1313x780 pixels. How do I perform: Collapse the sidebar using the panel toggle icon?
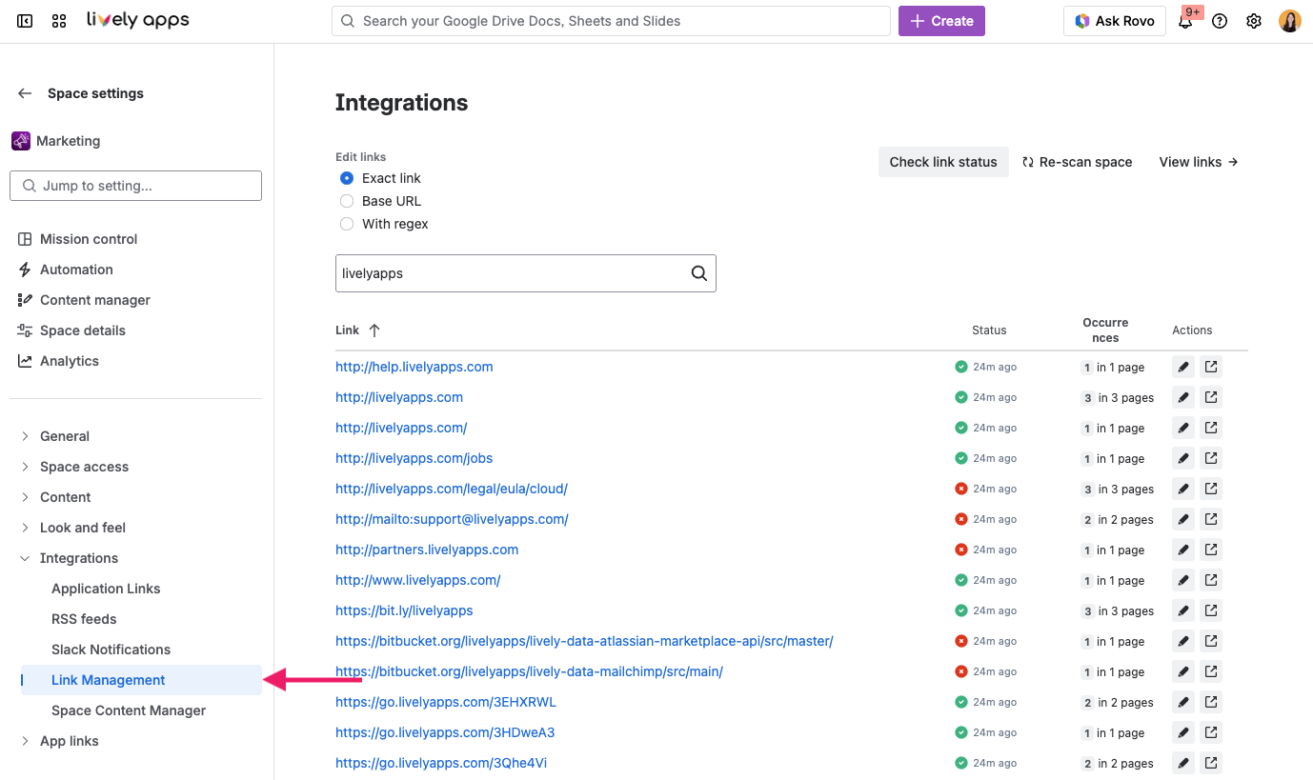coord(24,20)
